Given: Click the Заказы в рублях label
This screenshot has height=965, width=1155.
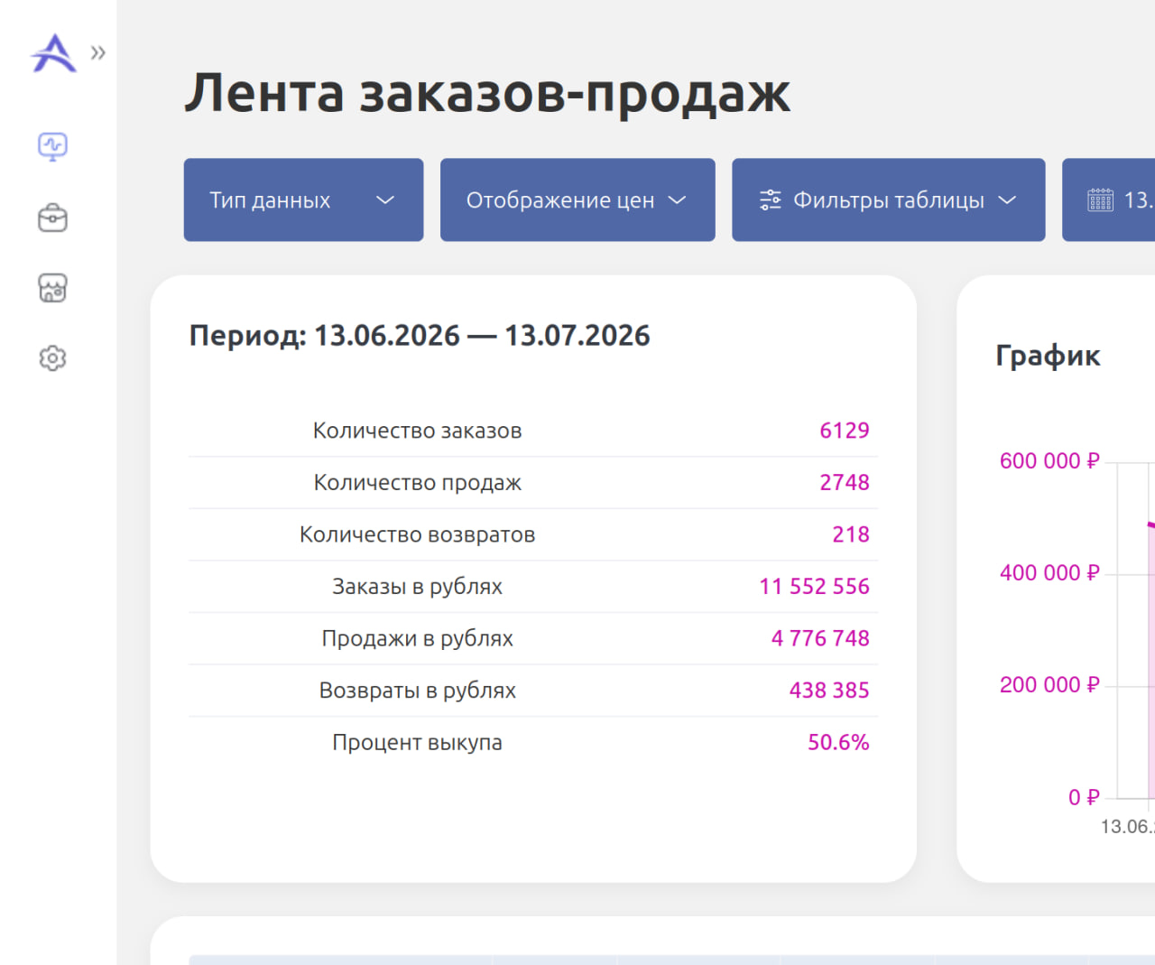Looking at the screenshot, I should tap(418, 587).
